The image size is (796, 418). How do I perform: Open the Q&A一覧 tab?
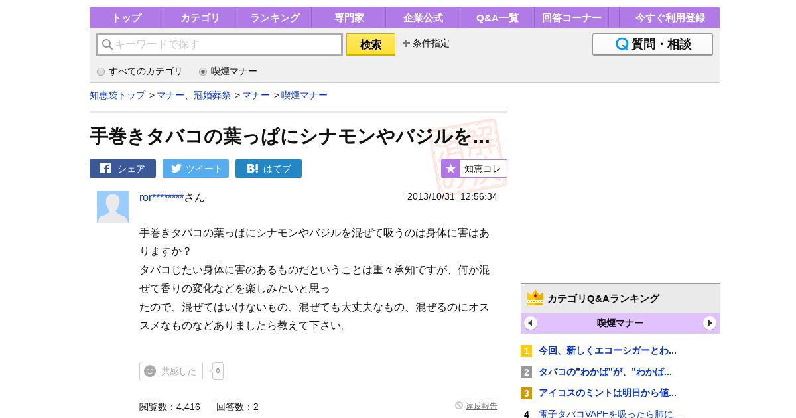pyautogui.click(x=497, y=18)
